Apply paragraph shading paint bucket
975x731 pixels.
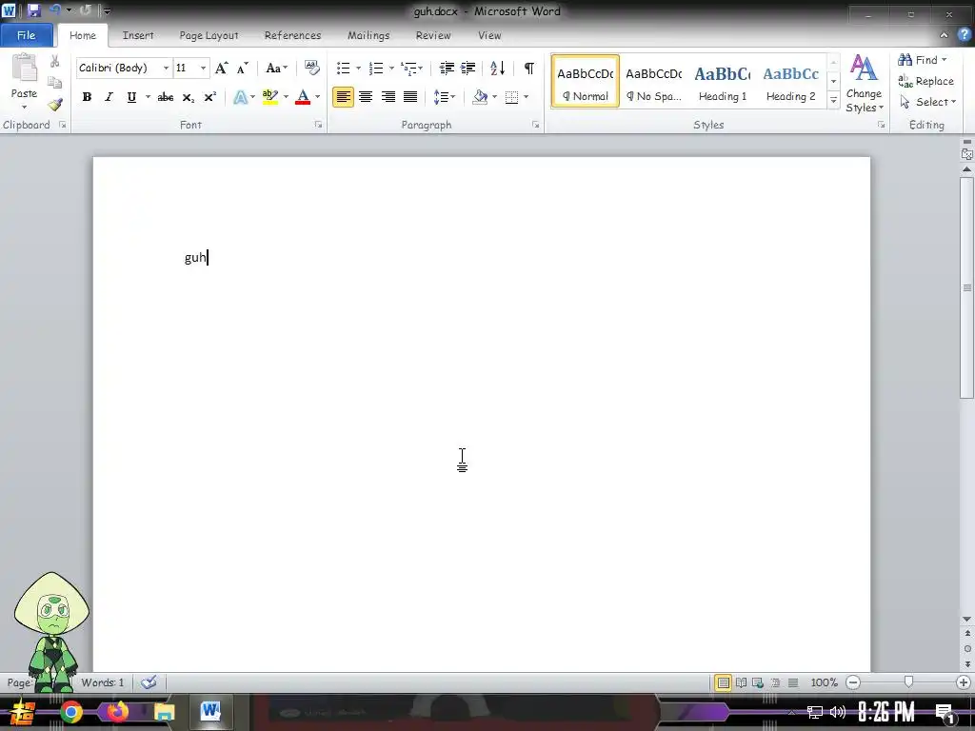click(480, 97)
